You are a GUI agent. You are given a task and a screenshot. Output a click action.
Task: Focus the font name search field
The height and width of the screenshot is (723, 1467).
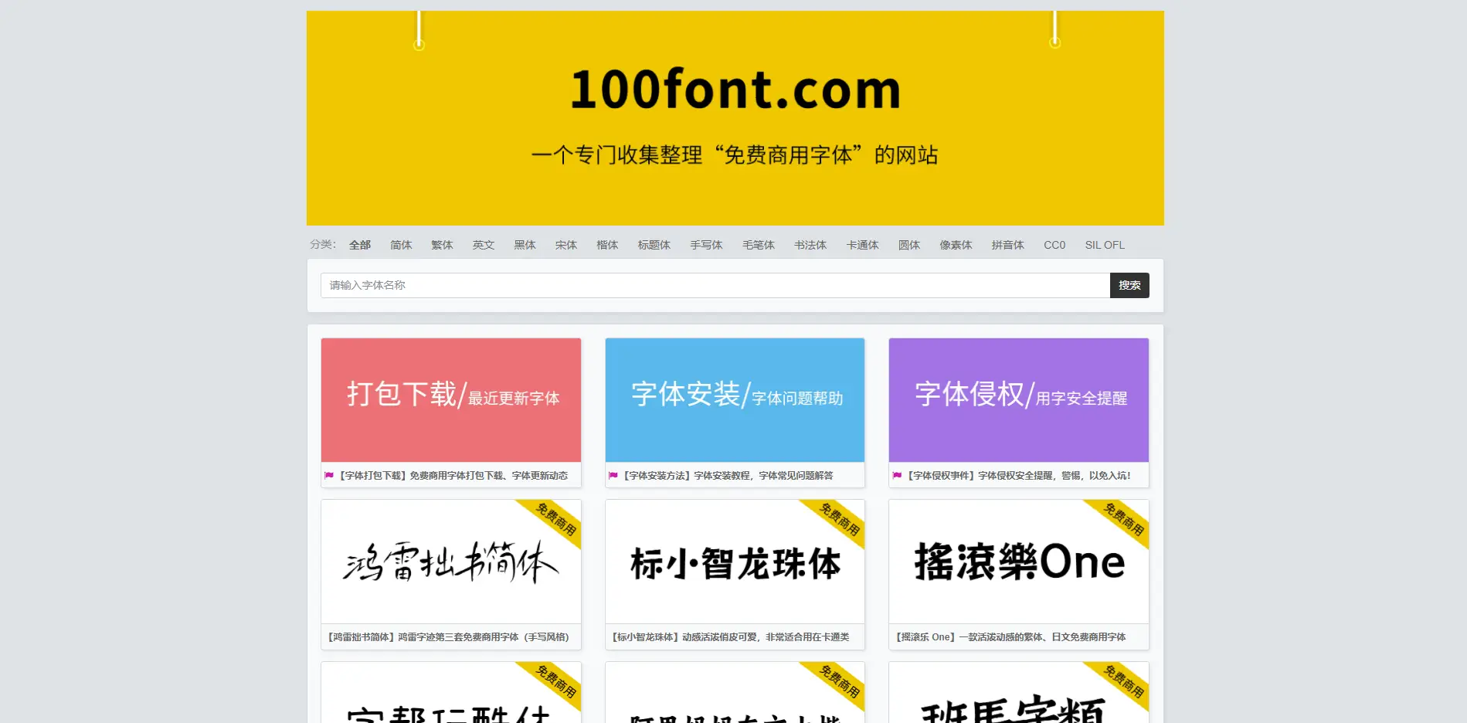[x=715, y=285]
